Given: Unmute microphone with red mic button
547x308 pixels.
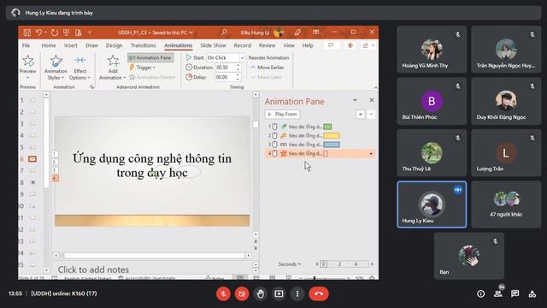Looking at the screenshot, I should tap(223, 293).
